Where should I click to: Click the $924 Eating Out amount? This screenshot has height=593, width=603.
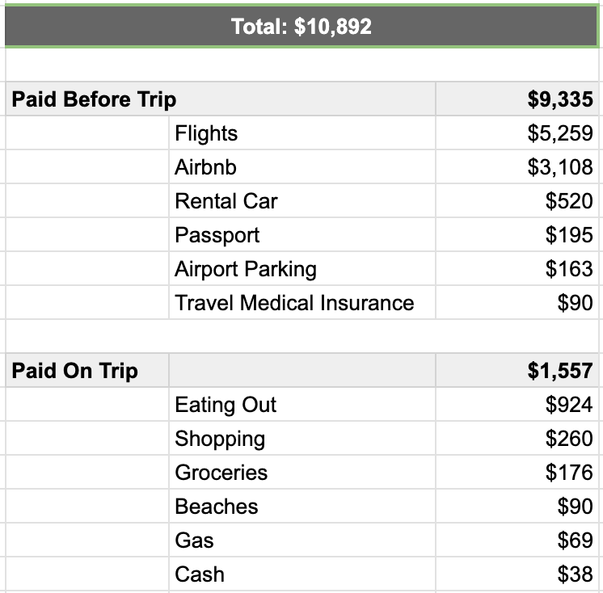pyautogui.click(x=517, y=404)
